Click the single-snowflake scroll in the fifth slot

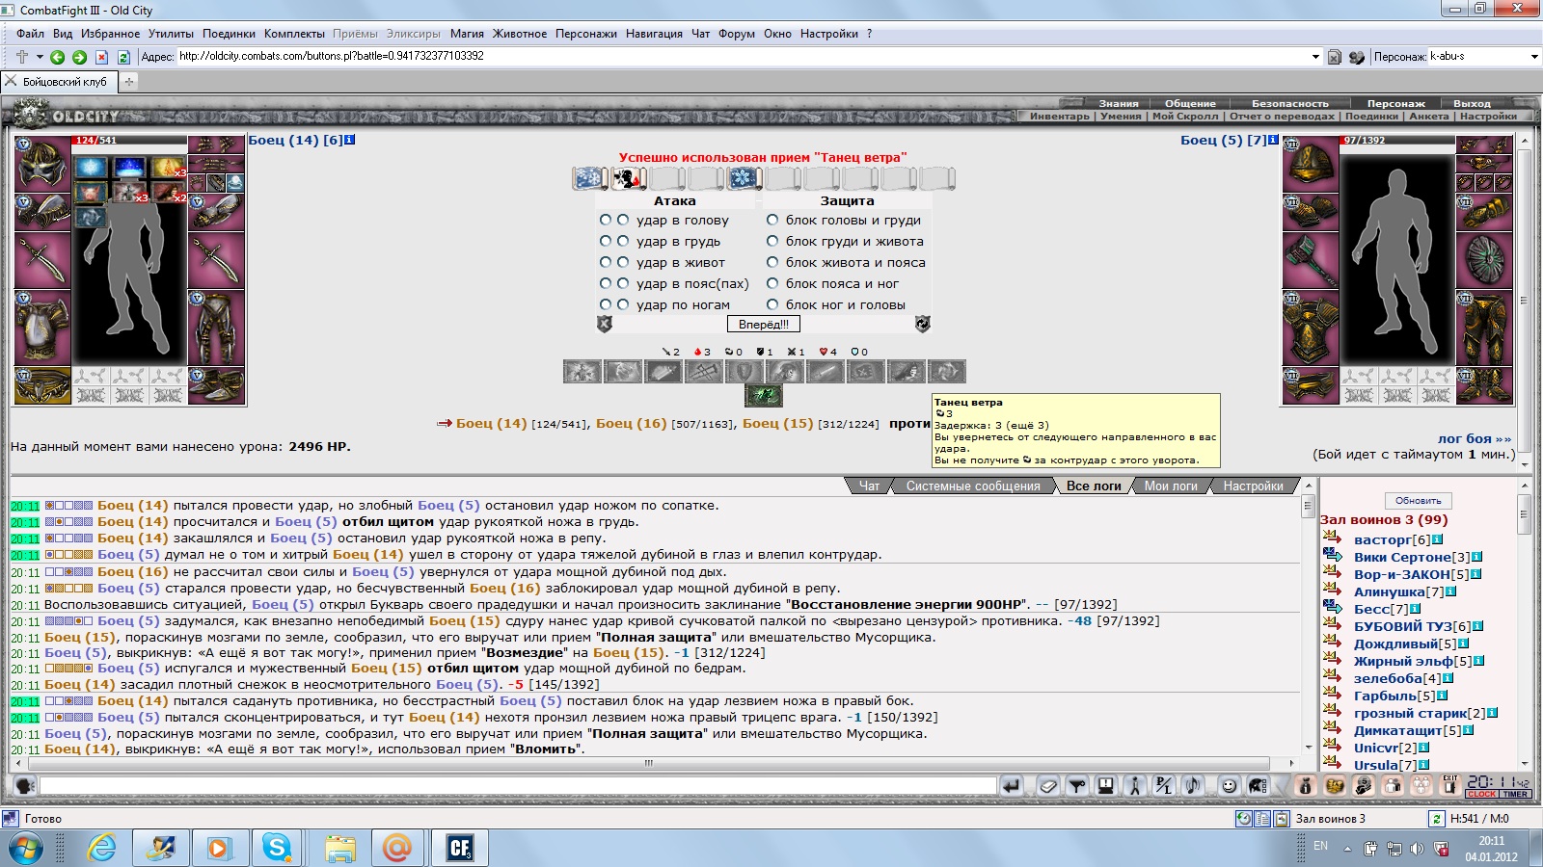744,178
